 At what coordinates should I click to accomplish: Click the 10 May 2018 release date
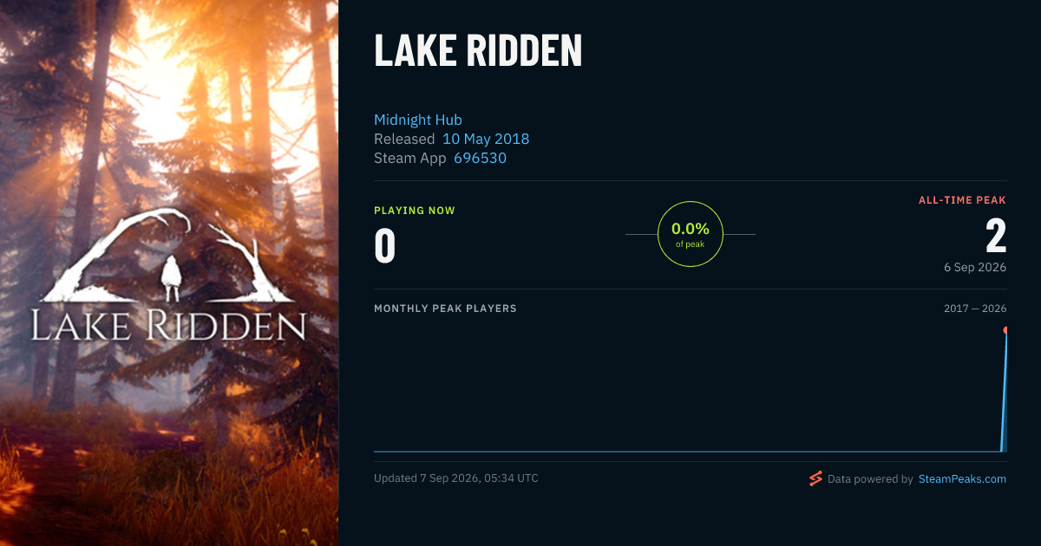486,139
